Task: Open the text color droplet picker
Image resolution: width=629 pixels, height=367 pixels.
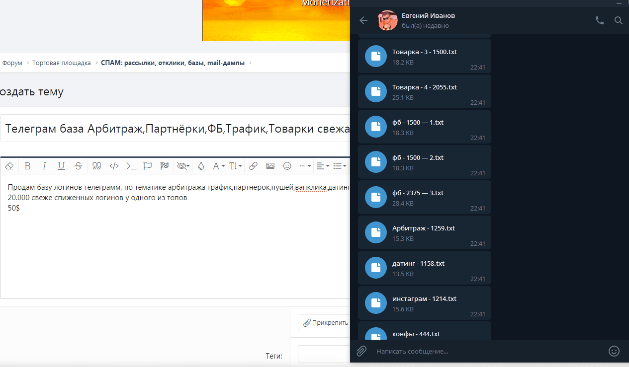Action: point(201,166)
